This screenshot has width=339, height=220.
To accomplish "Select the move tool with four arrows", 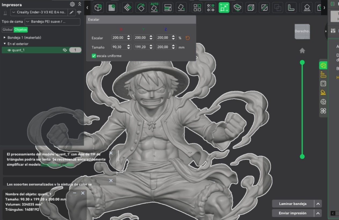I will 128,8.
